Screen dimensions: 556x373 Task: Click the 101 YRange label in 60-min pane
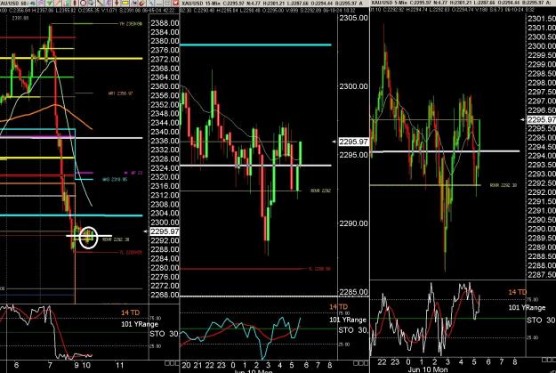pyautogui.click(x=140, y=324)
